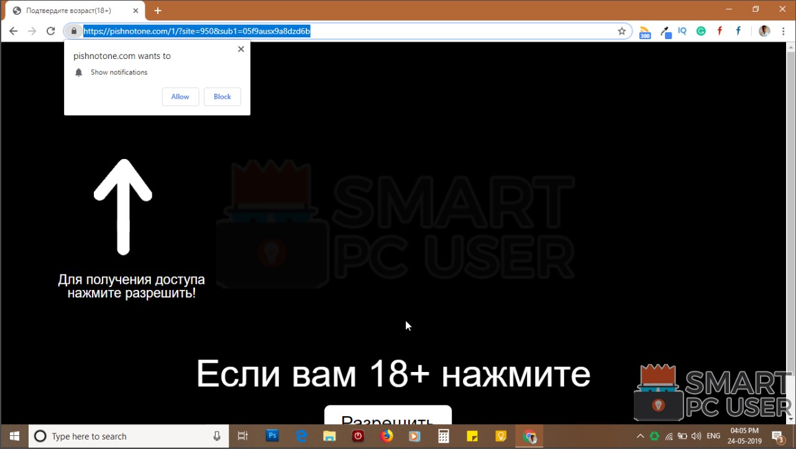Launch Photoshop from the taskbar
Image resolution: width=796 pixels, height=449 pixels.
click(x=272, y=436)
